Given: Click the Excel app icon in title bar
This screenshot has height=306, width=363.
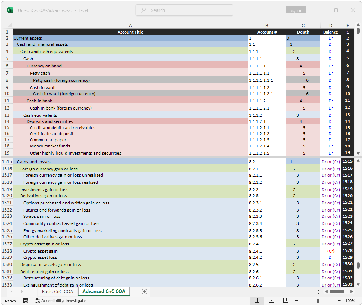Looking at the screenshot, I should 10,10.
